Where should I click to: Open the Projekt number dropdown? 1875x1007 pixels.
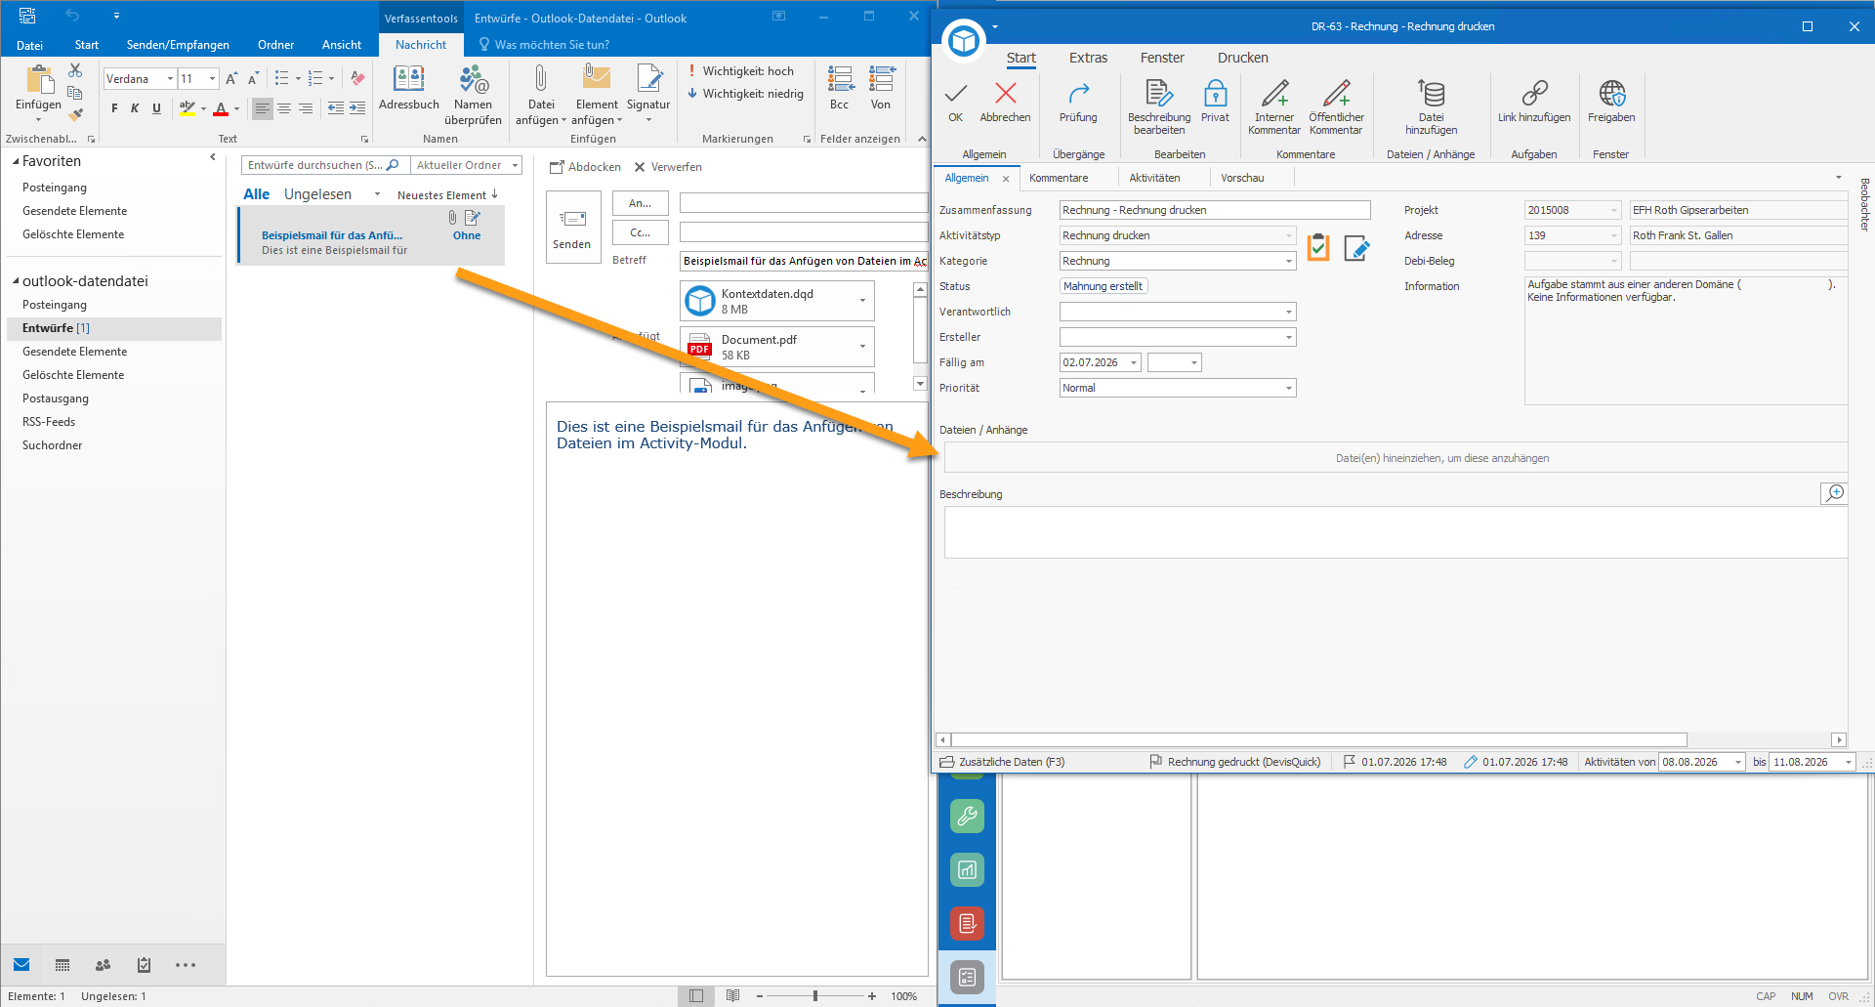point(1613,210)
